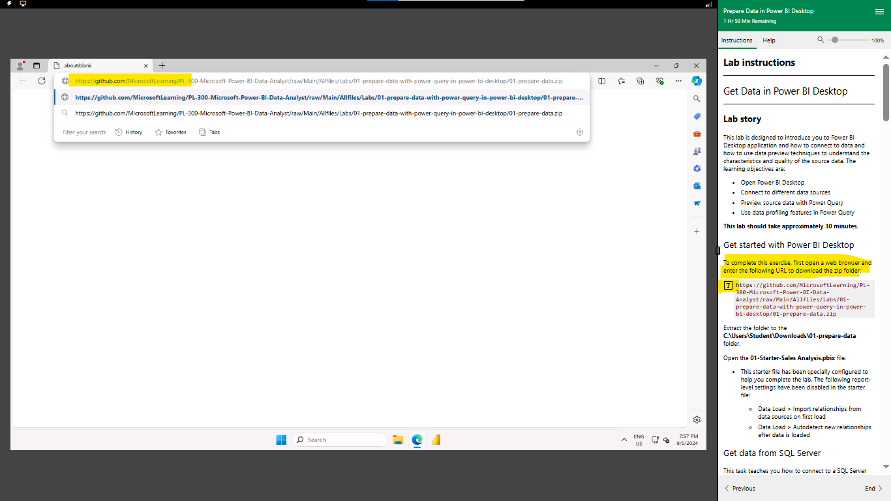Click End to finish the lab
The width and height of the screenshot is (891, 501).
click(x=873, y=488)
